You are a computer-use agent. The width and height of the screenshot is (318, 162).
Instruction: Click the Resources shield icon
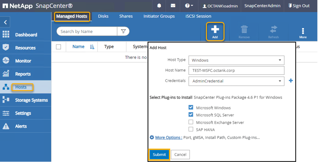[6, 47]
